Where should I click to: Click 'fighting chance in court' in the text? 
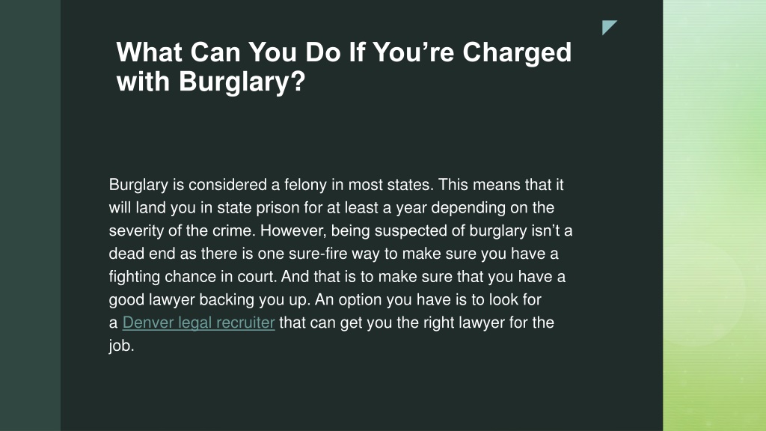pyautogui.click(x=193, y=277)
